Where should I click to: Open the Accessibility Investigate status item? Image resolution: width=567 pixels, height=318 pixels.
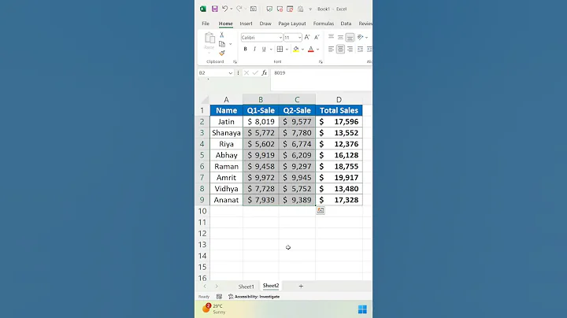[254, 296]
